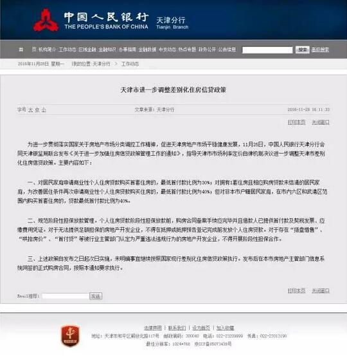Click the lower 关闭窗口 close window link
The height and width of the screenshot is (356, 347).
point(321,290)
